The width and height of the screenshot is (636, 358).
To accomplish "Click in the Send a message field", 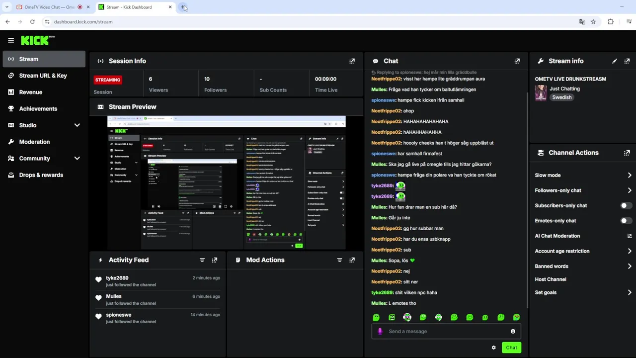I will 446,332.
